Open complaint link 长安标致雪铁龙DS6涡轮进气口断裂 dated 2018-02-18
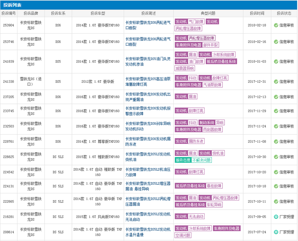Viewport: 298px width, 241px height. tap(148, 25)
